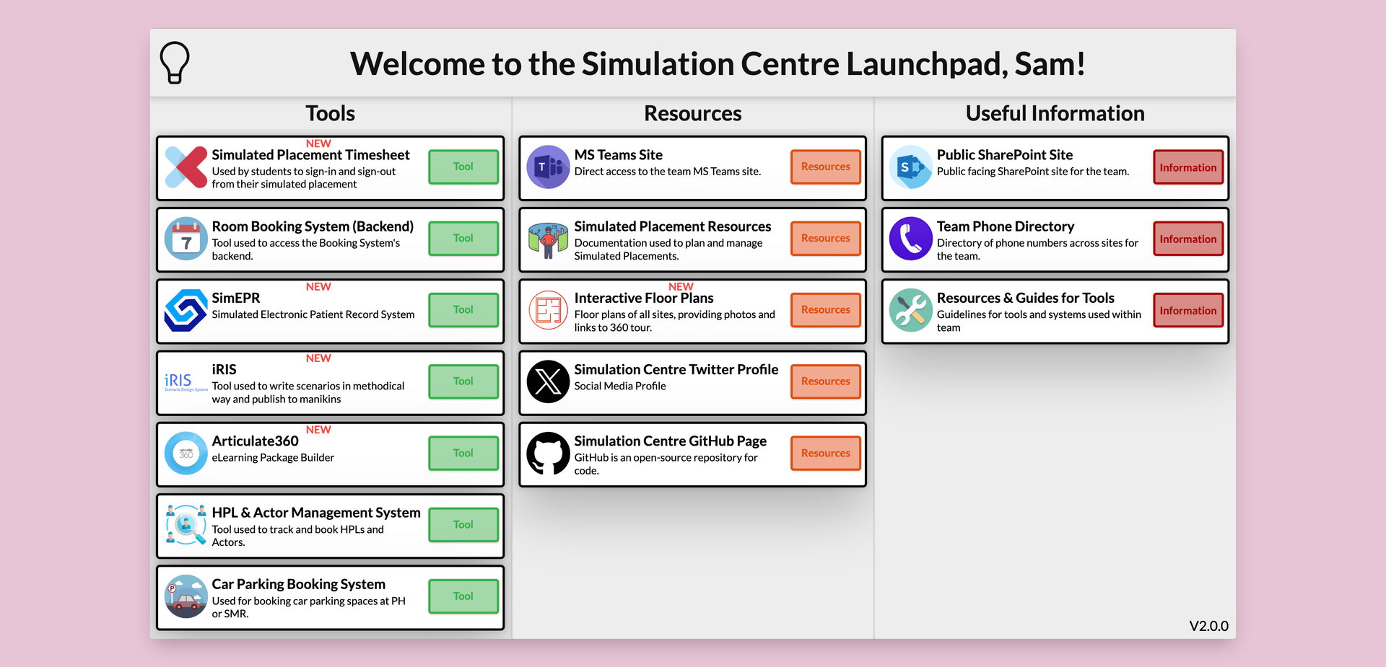The width and height of the screenshot is (1386, 667).
Task: Open MS Teams Site Resources button
Action: tap(826, 167)
